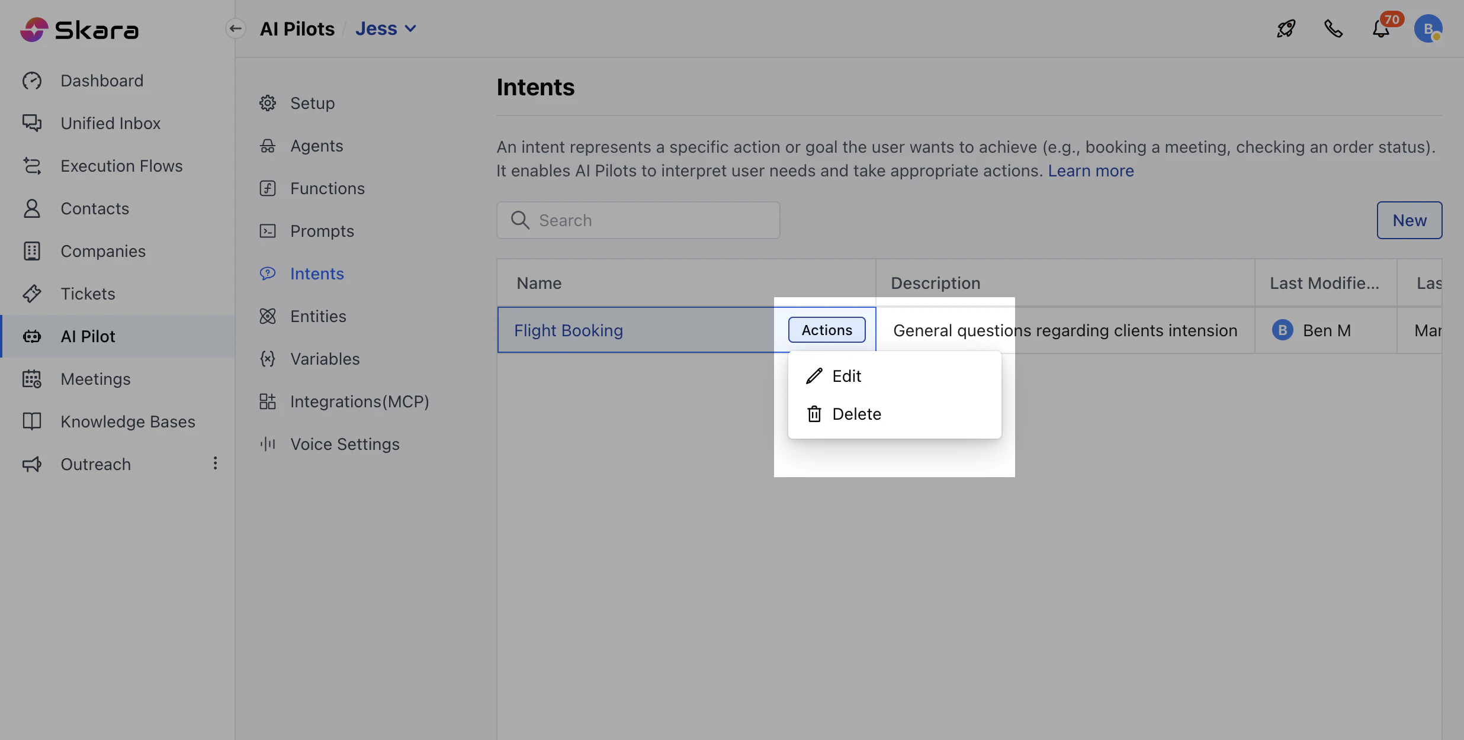The image size is (1464, 740).
Task: Click the Meetings calendar icon
Action: click(x=32, y=379)
